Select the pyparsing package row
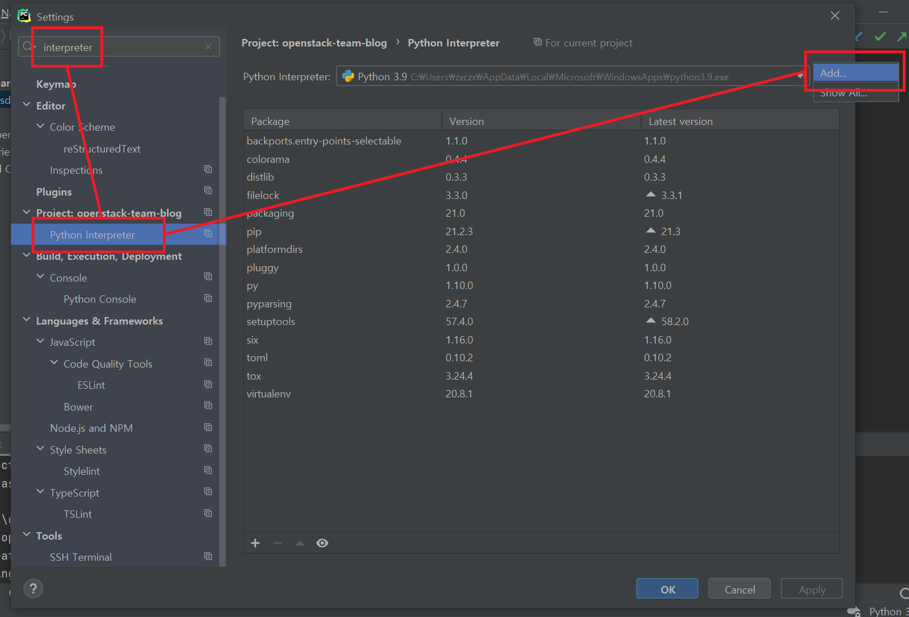Image resolution: width=909 pixels, height=617 pixels. pos(541,304)
